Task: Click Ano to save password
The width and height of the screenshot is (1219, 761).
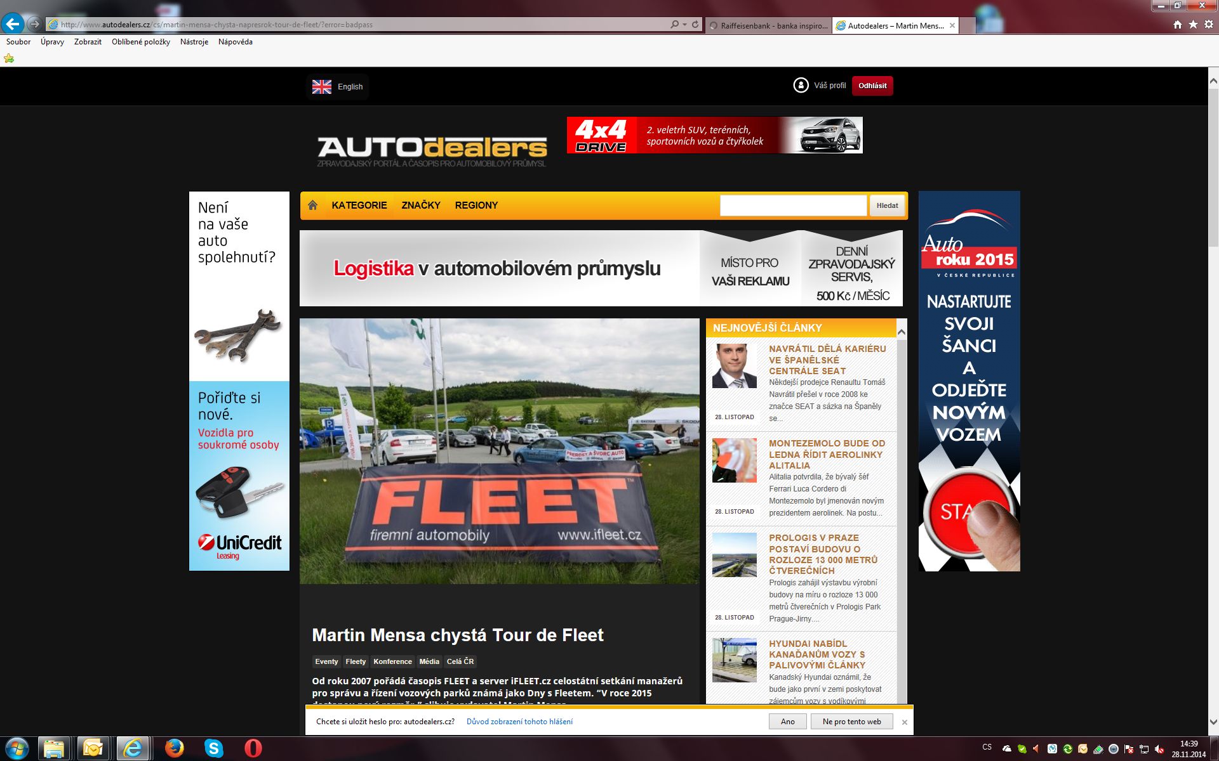Action: [788, 722]
